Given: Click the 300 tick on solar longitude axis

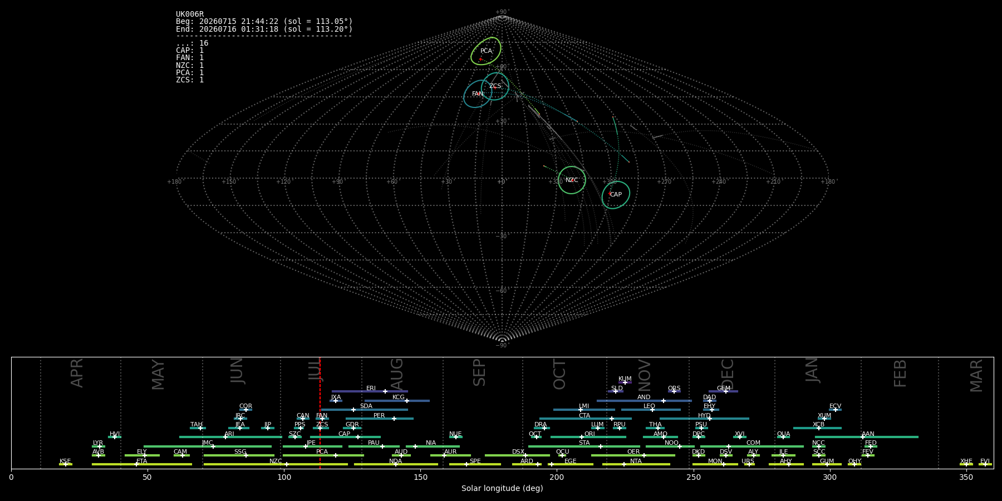Looking at the screenshot, I should 829,477.
